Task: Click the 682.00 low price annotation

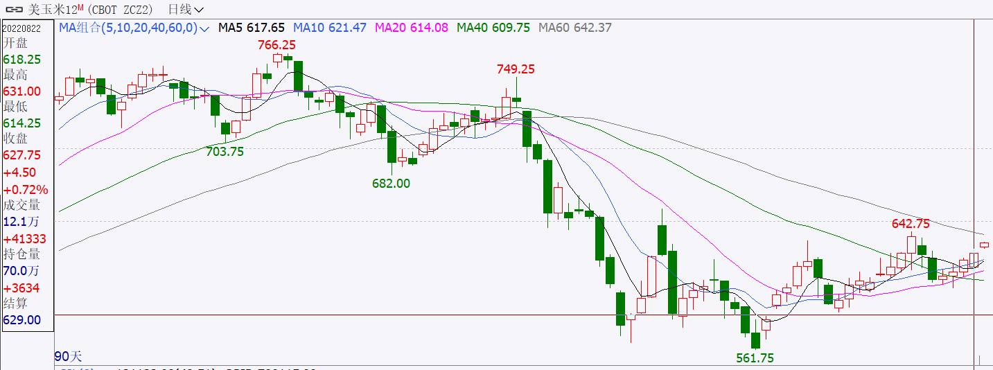Action: [391, 184]
